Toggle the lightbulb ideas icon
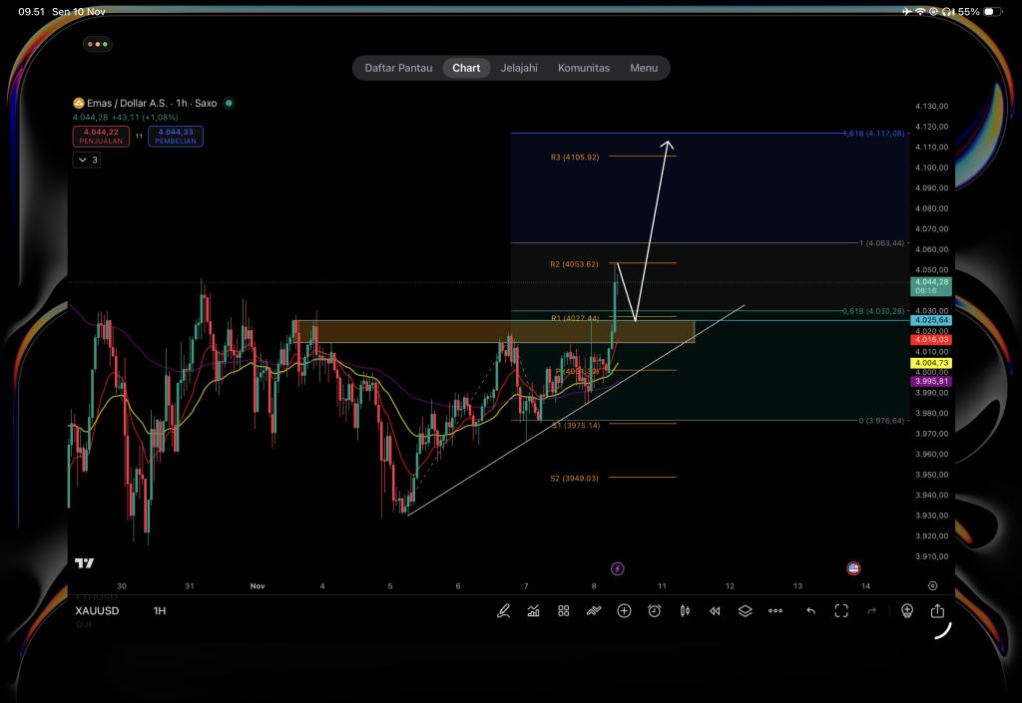Screen dimensions: 1022x703 click(907, 610)
